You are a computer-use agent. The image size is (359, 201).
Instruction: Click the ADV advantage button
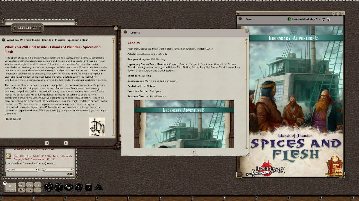(22, 185)
